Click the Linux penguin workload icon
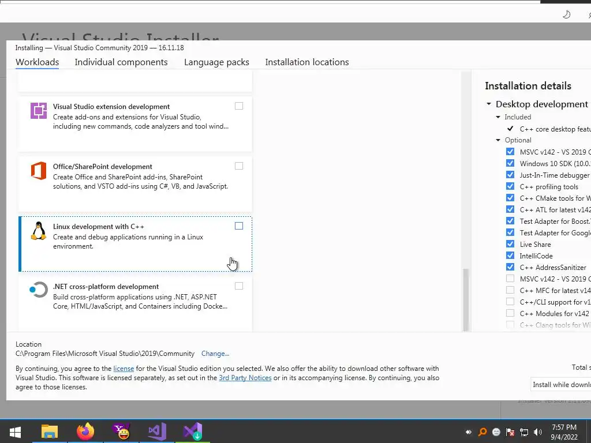The image size is (591, 443). [x=39, y=231]
